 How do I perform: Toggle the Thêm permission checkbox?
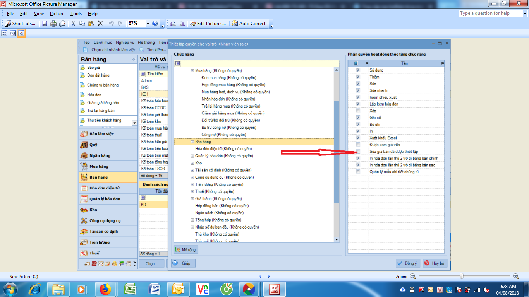click(358, 77)
